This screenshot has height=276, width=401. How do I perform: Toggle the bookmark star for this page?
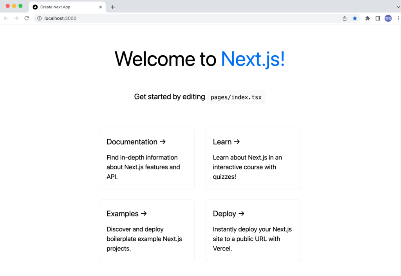(x=355, y=18)
